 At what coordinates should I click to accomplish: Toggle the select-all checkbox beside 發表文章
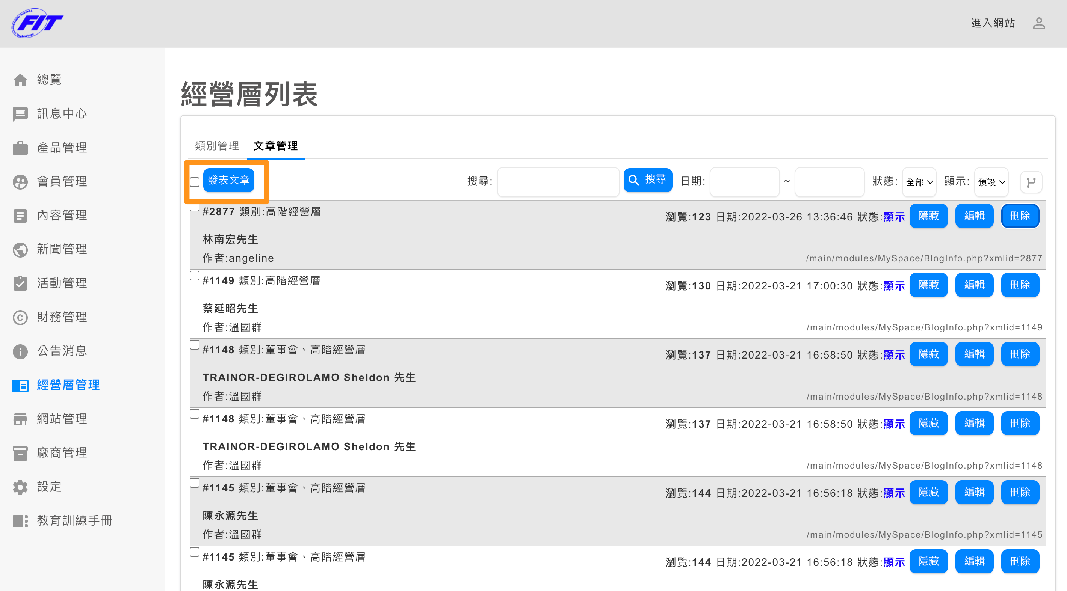click(x=195, y=182)
